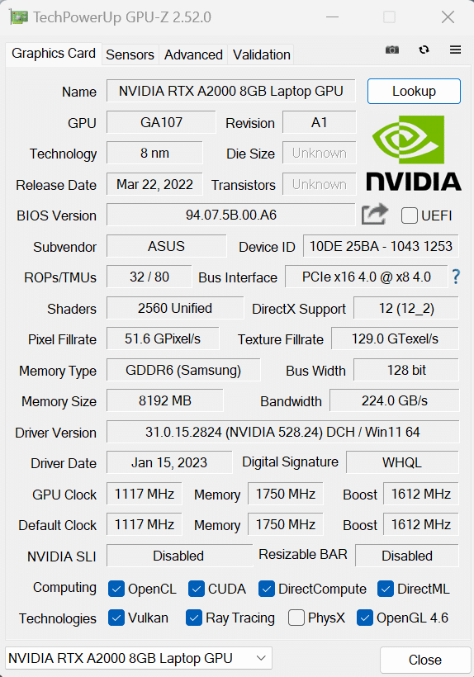Toggle the OpenCL checkbox
This screenshot has height=677, width=474.
click(116, 589)
